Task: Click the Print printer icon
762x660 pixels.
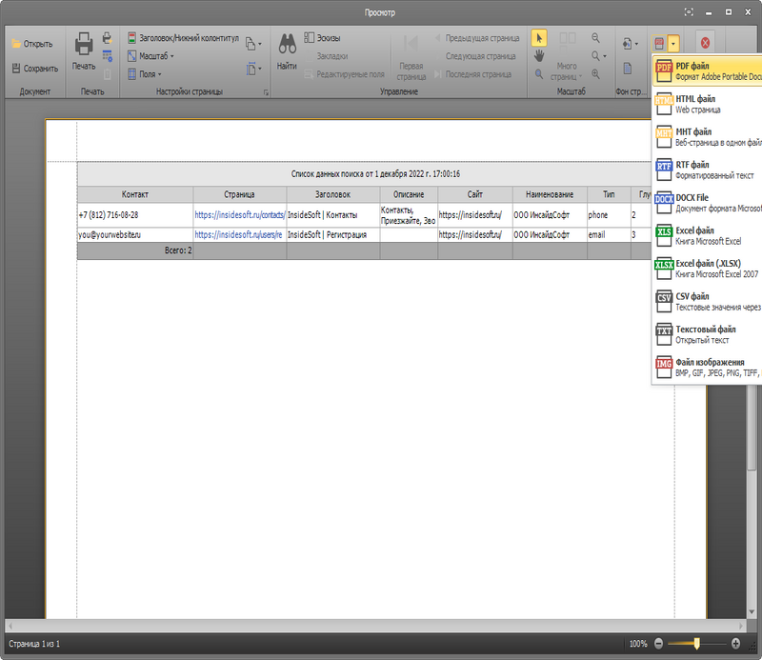Action: [84, 44]
